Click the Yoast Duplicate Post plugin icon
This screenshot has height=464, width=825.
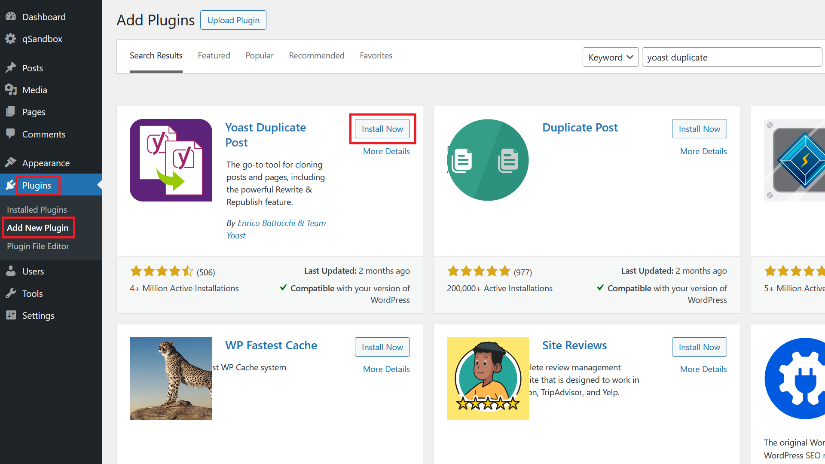coord(171,160)
